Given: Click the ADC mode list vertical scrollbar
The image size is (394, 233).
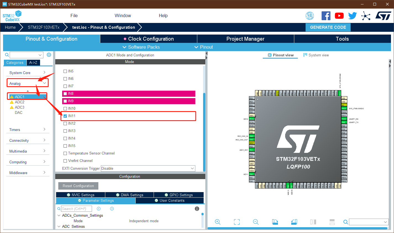Looking at the screenshot, I should tap(204, 132).
